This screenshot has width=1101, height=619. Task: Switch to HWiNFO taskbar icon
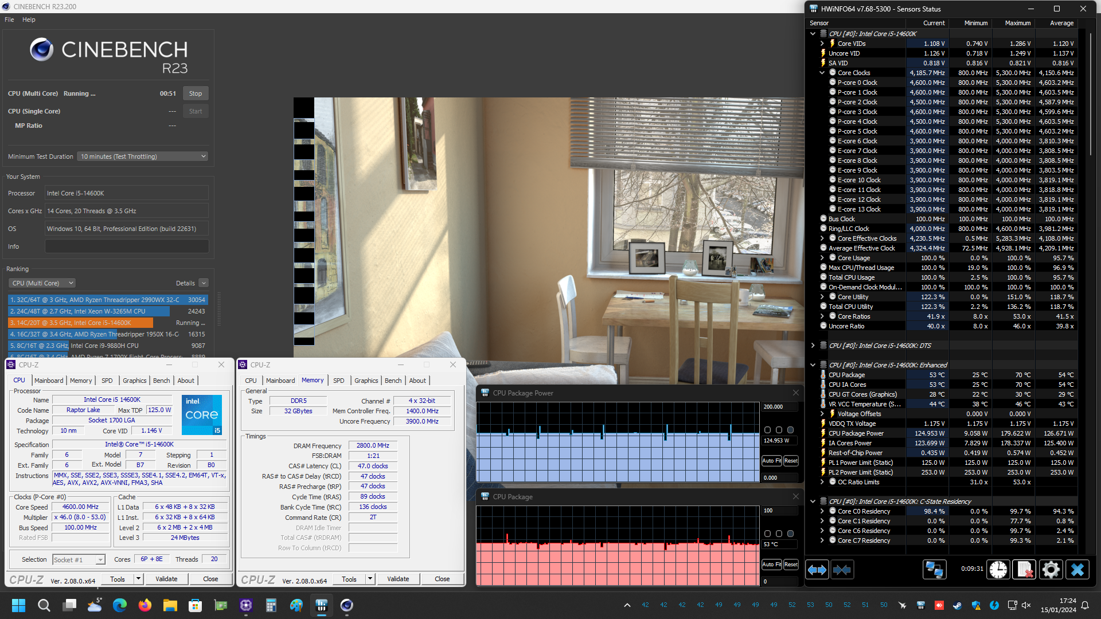(322, 605)
